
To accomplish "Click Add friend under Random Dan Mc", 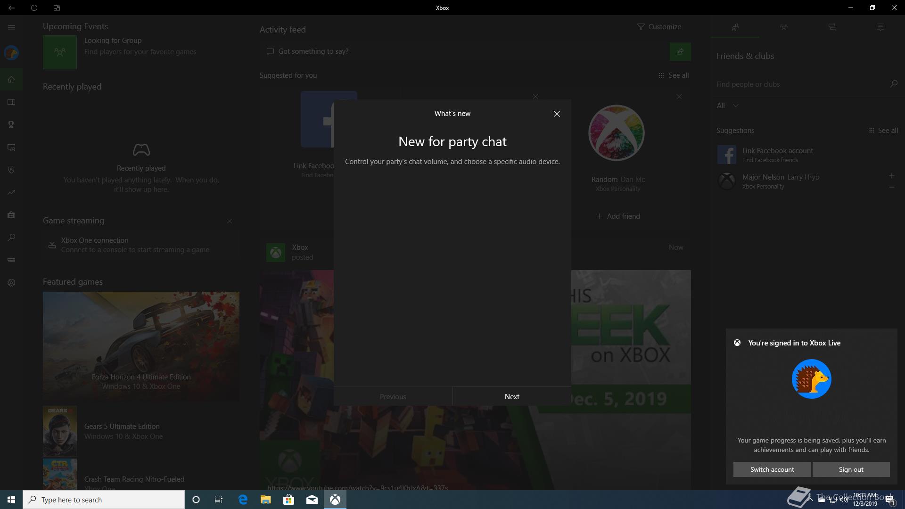I will click(x=617, y=216).
